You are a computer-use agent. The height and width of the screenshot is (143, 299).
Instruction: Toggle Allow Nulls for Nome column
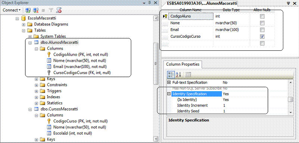pos(262,23)
